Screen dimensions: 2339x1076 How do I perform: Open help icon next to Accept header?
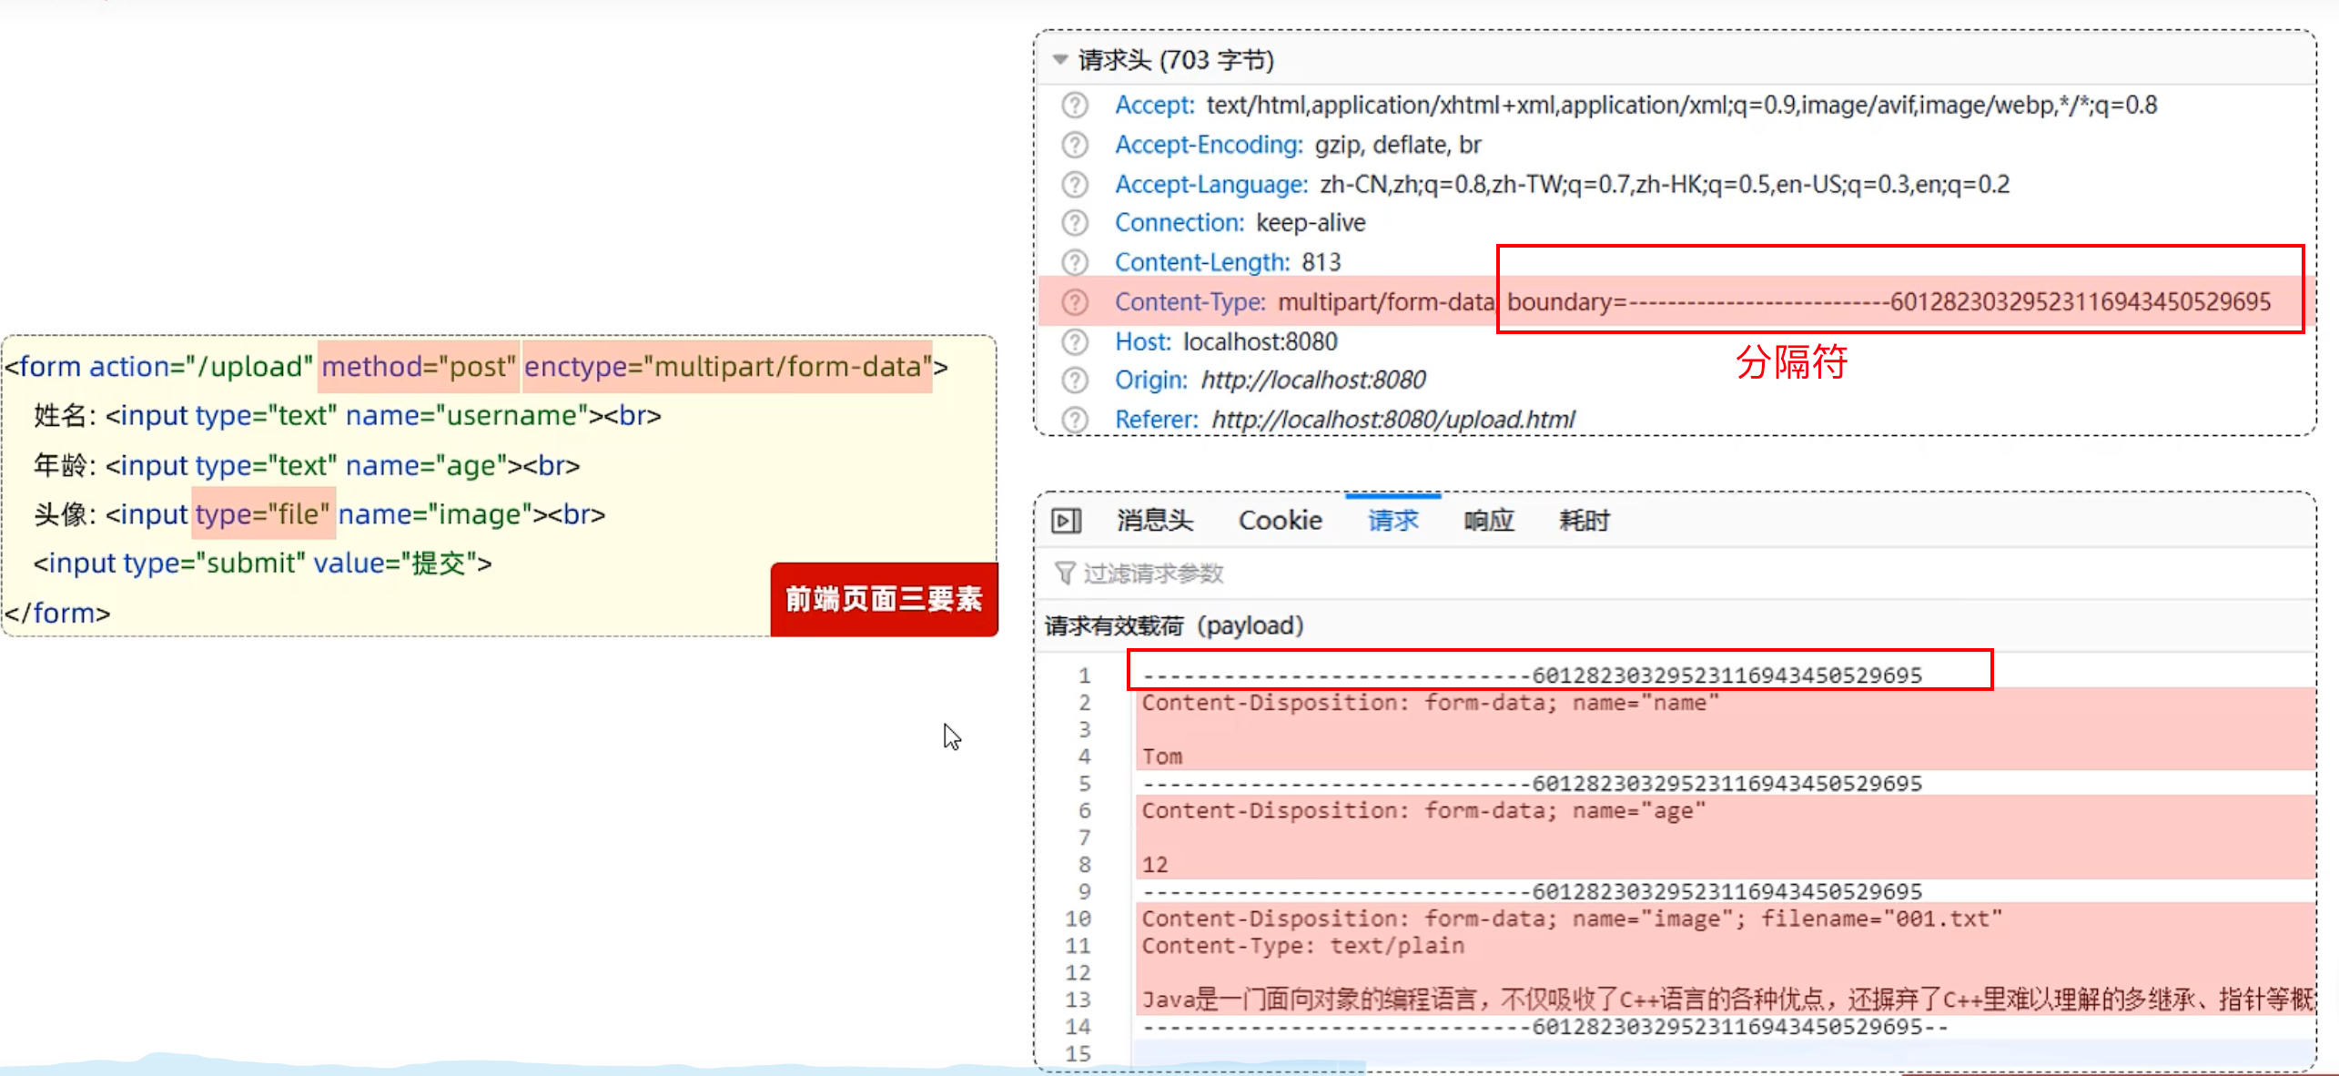pyautogui.click(x=1075, y=106)
